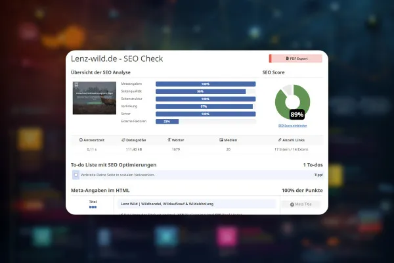
Task: Click the Meta Title help button
Action: (x=301, y=204)
